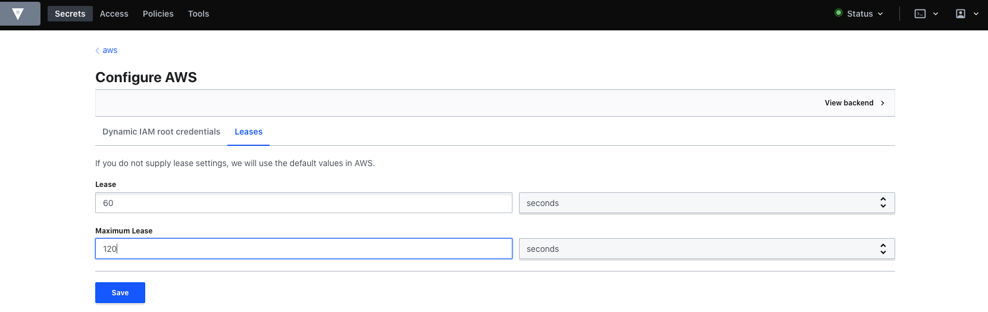Select the Leases tab
988x312 pixels.
[248, 132]
